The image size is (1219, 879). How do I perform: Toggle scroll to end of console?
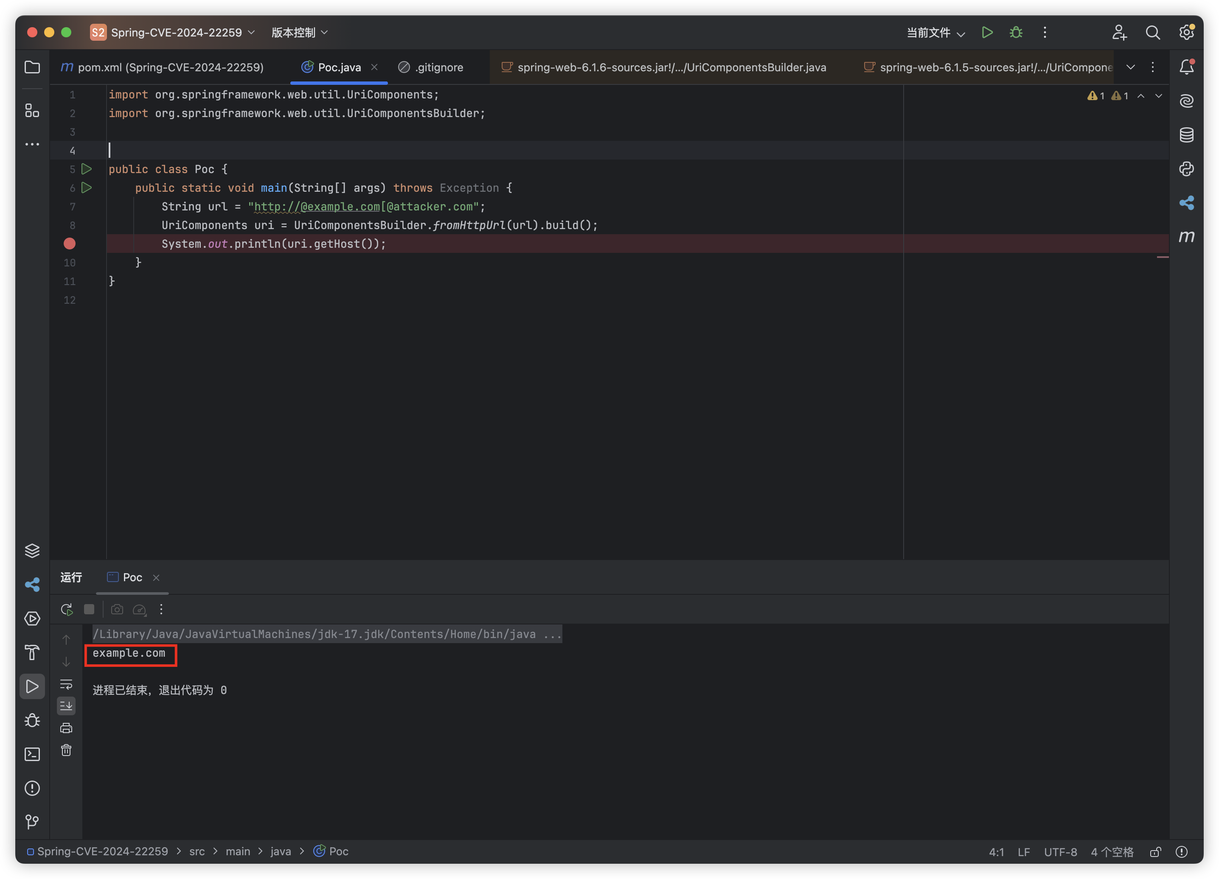pyautogui.click(x=66, y=706)
